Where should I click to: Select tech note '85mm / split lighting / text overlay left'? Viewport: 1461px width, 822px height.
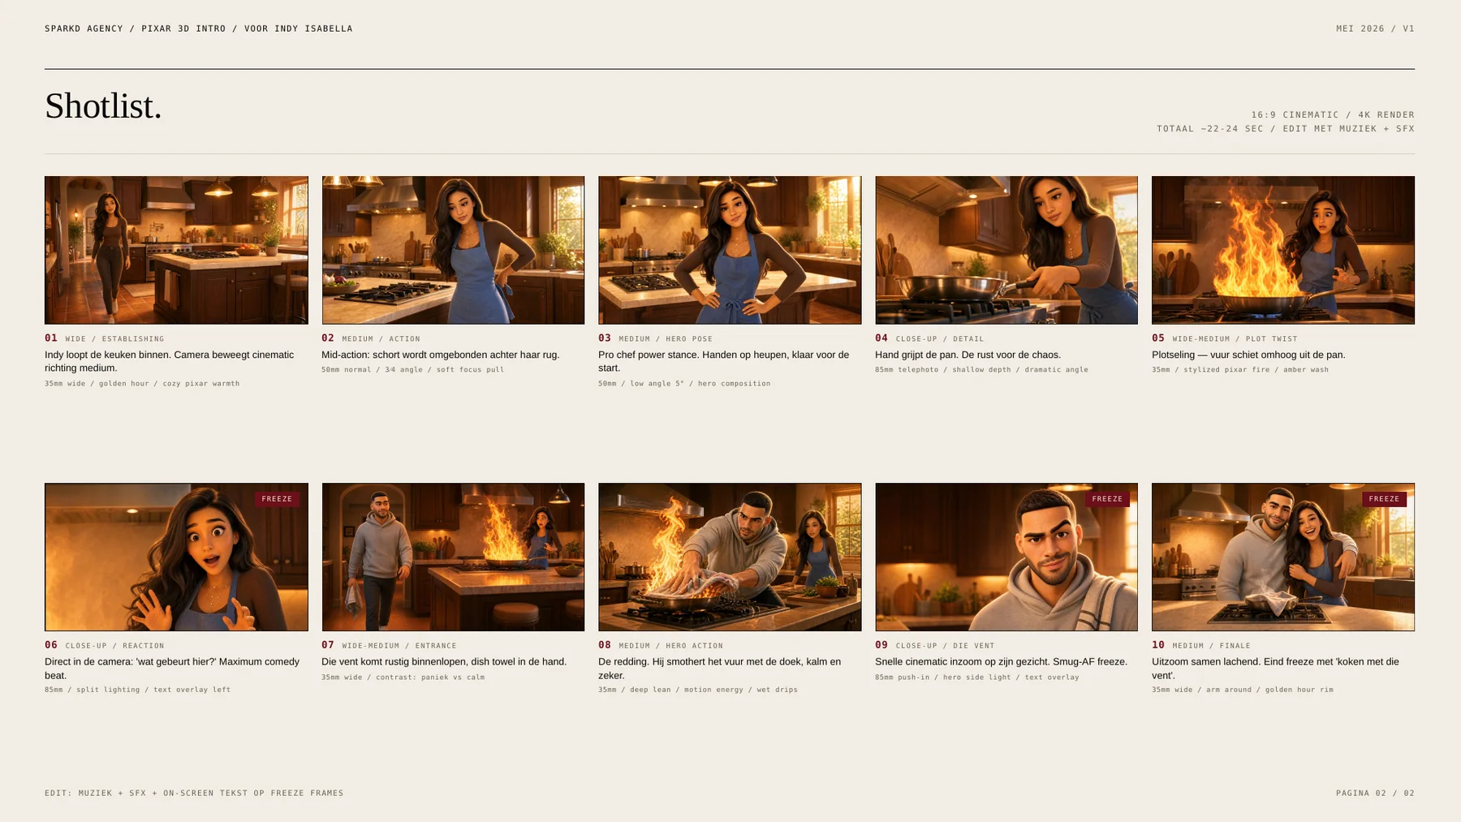click(x=137, y=690)
